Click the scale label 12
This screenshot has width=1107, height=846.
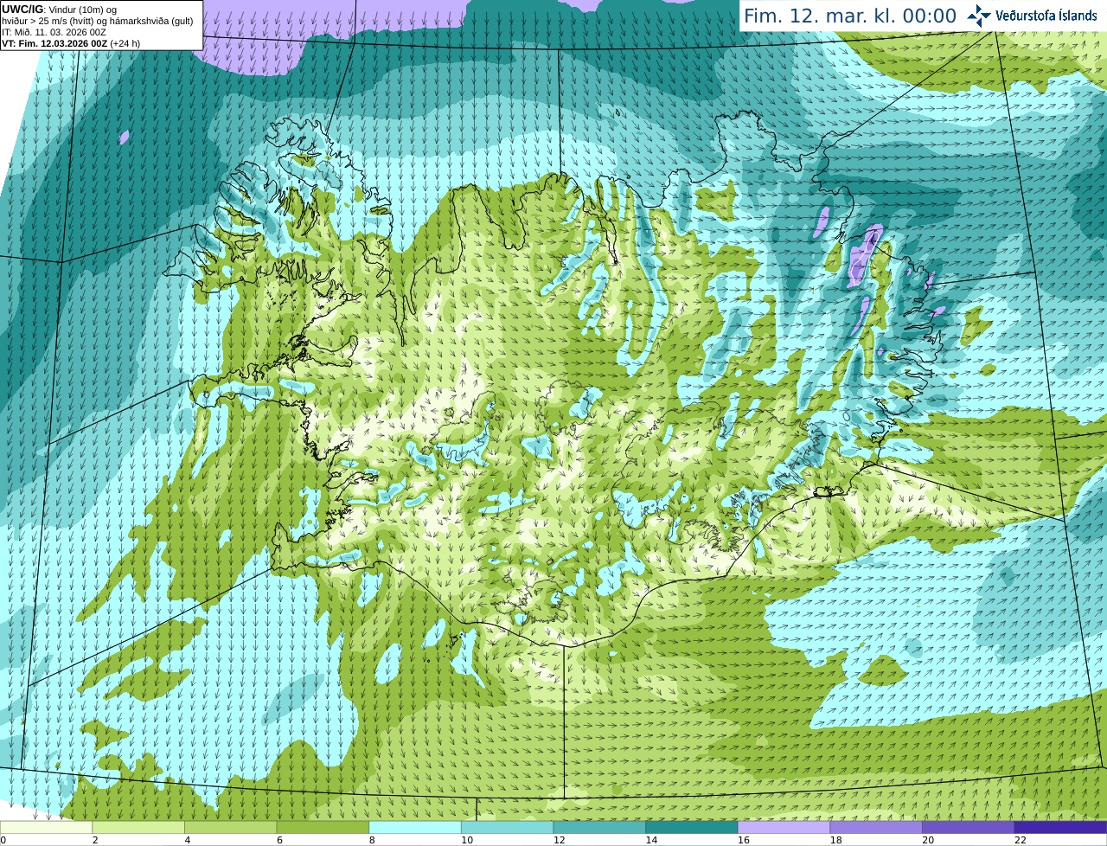[560, 840]
